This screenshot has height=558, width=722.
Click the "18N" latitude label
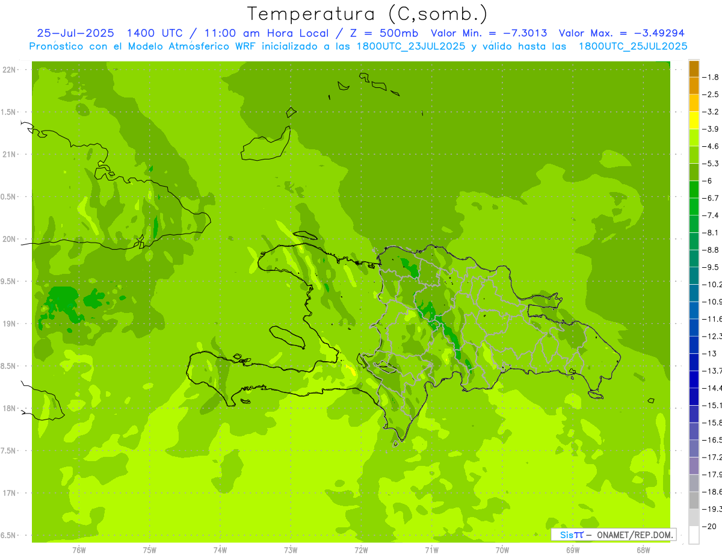point(10,409)
